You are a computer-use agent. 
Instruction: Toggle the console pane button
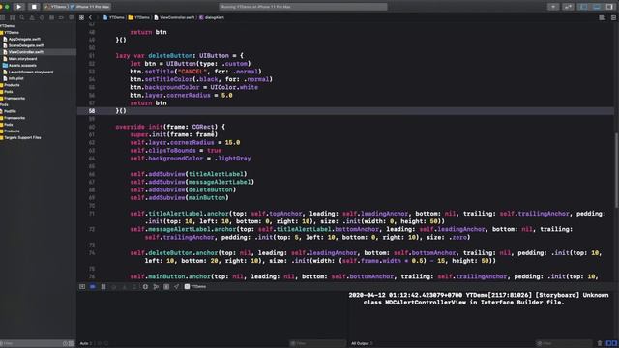pyautogui.click(x=615, y=344)
